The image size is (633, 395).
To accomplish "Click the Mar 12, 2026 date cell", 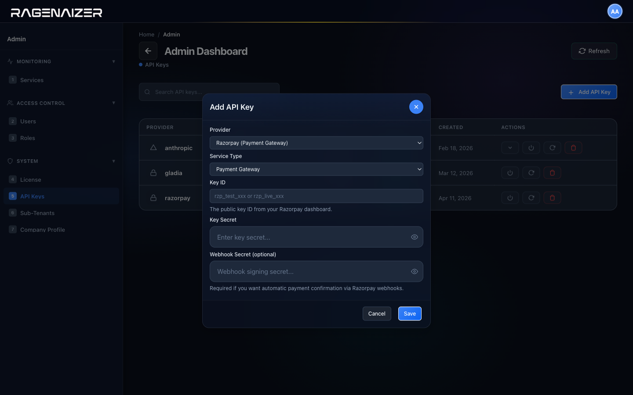I will click(x=456, y=173).
